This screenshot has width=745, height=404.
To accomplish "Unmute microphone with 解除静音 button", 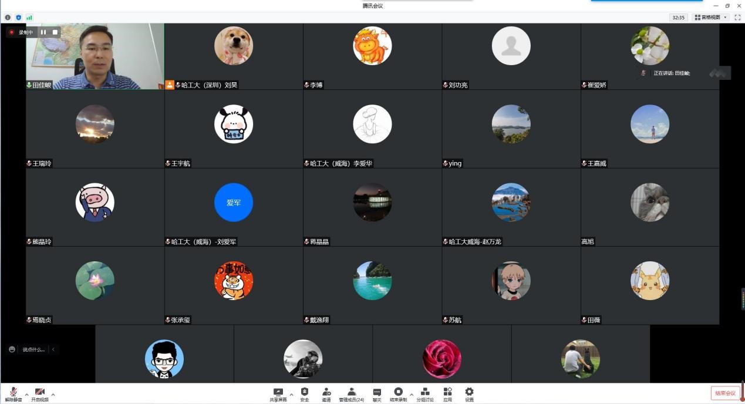I will (13, 393).
